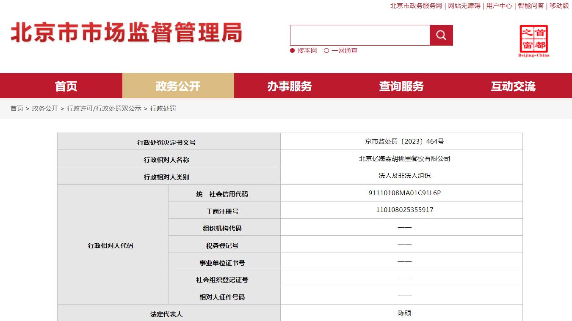Open the 互动交流 navigation tab
572x321 pixels.
[x=513, y=86]
